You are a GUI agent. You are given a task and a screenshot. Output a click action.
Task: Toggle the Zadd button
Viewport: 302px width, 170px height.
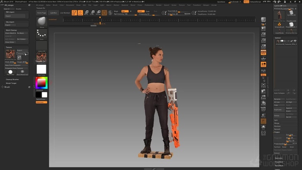click(x=141, y=11)
